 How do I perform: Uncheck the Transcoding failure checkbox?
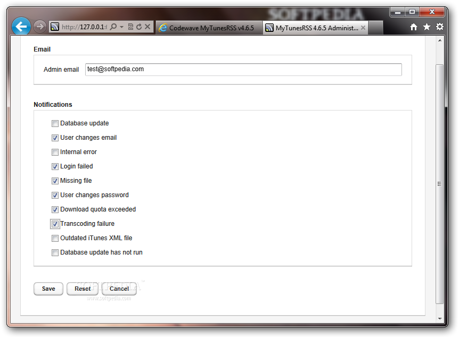click(55, 224)
